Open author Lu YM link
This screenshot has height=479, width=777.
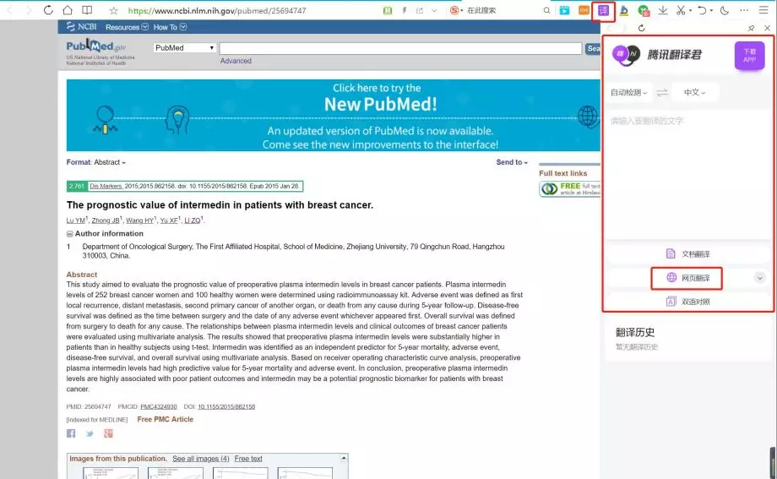point(76,220)
